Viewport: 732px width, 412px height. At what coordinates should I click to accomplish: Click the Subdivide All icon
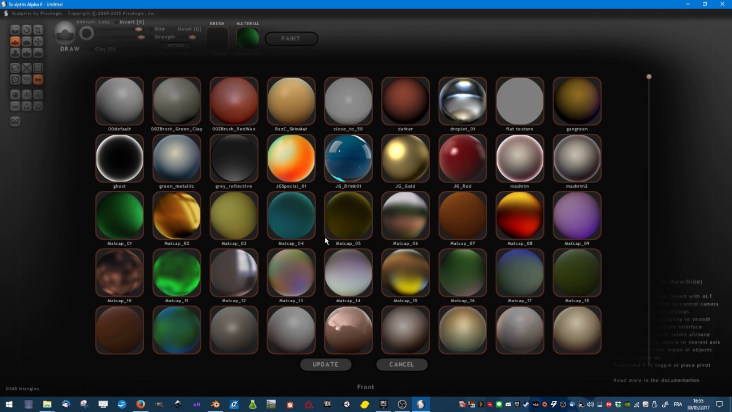pyautogui.click(x=38, y=68)
